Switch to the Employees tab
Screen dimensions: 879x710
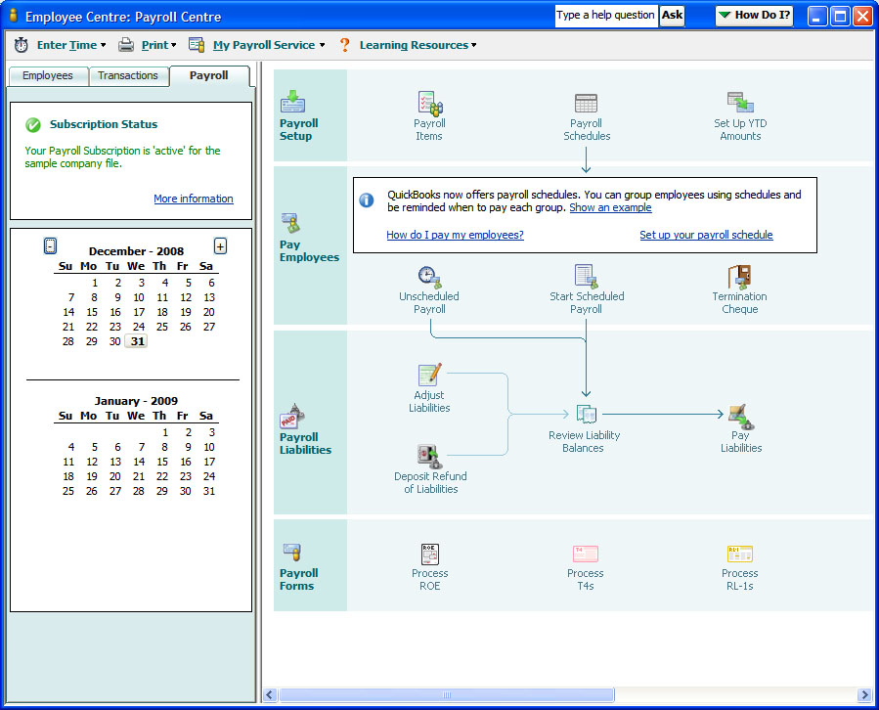click(48, 75)
